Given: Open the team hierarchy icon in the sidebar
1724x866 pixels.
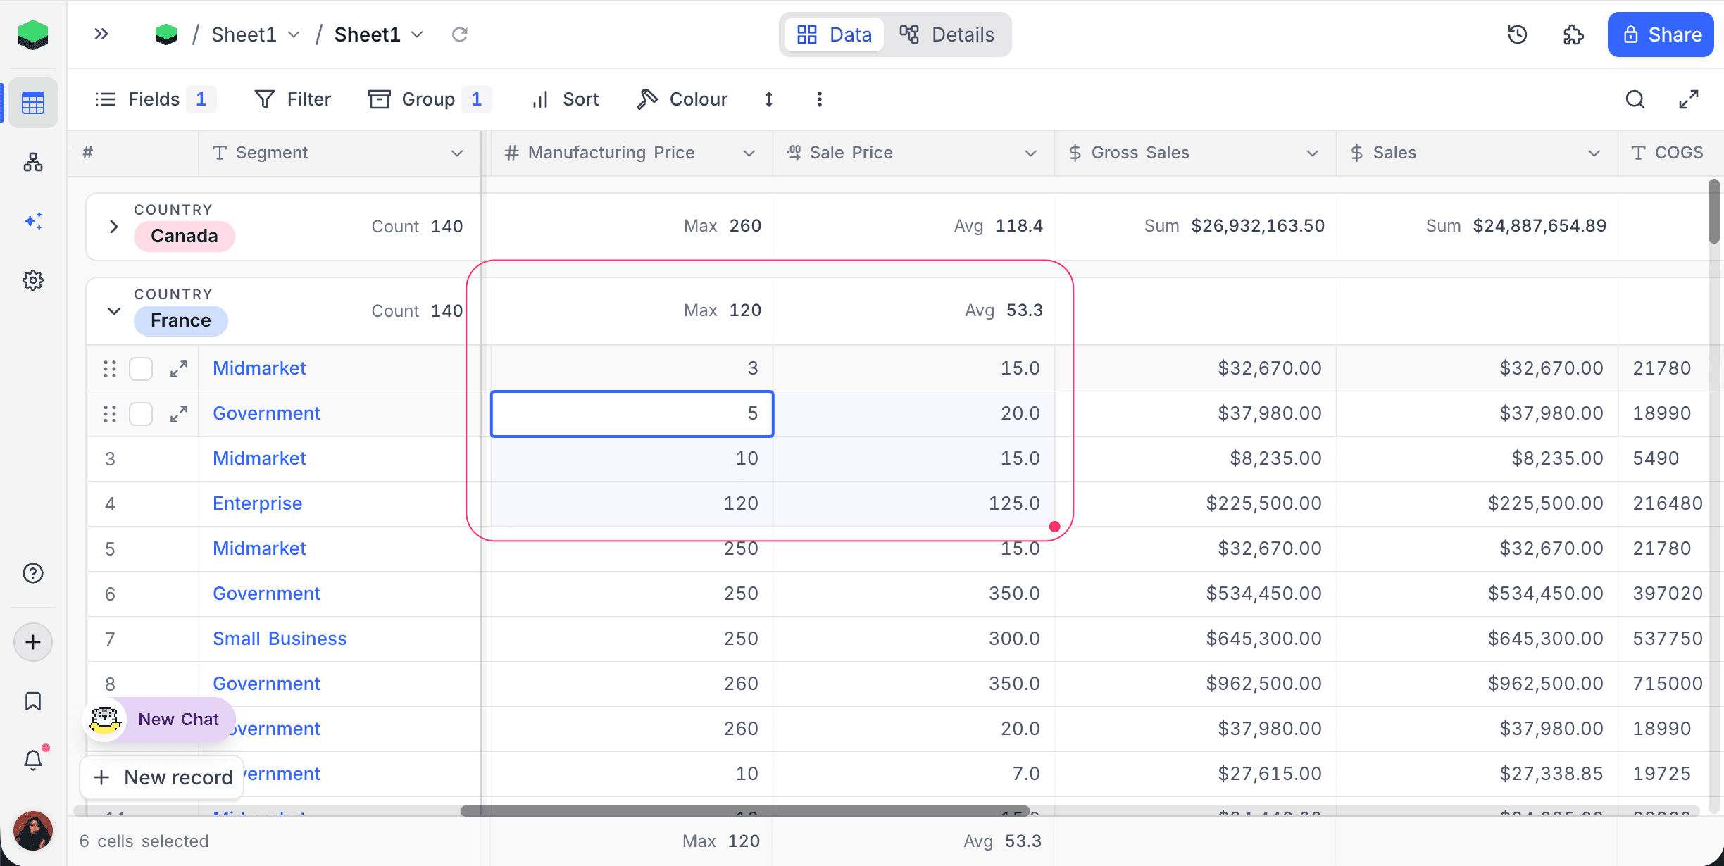Looking at the screenshot, I should coord(32,163).
